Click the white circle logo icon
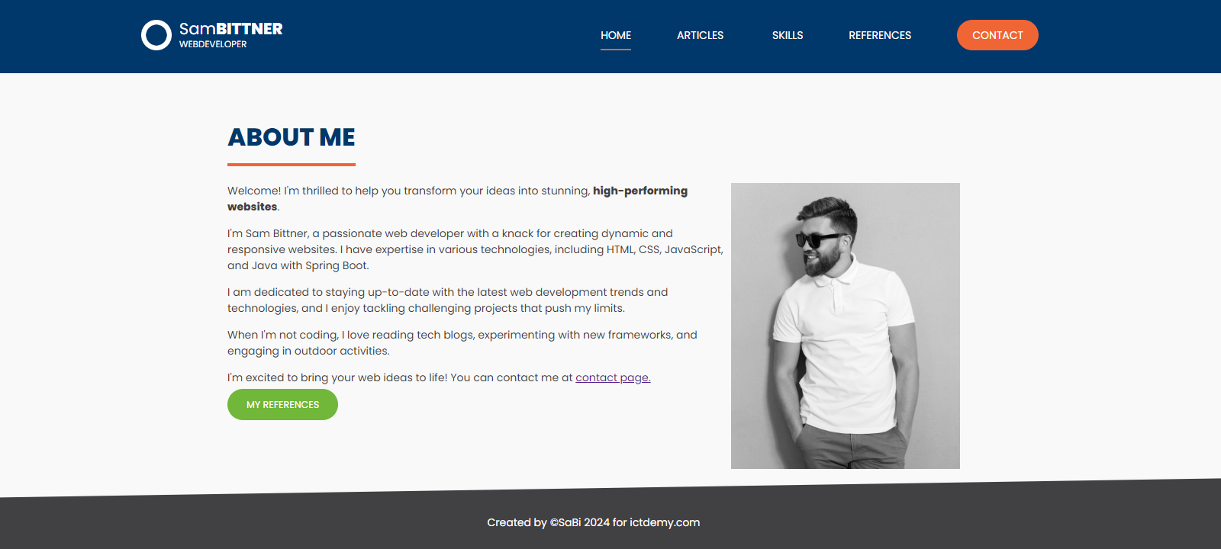 [x=156, y=35]
